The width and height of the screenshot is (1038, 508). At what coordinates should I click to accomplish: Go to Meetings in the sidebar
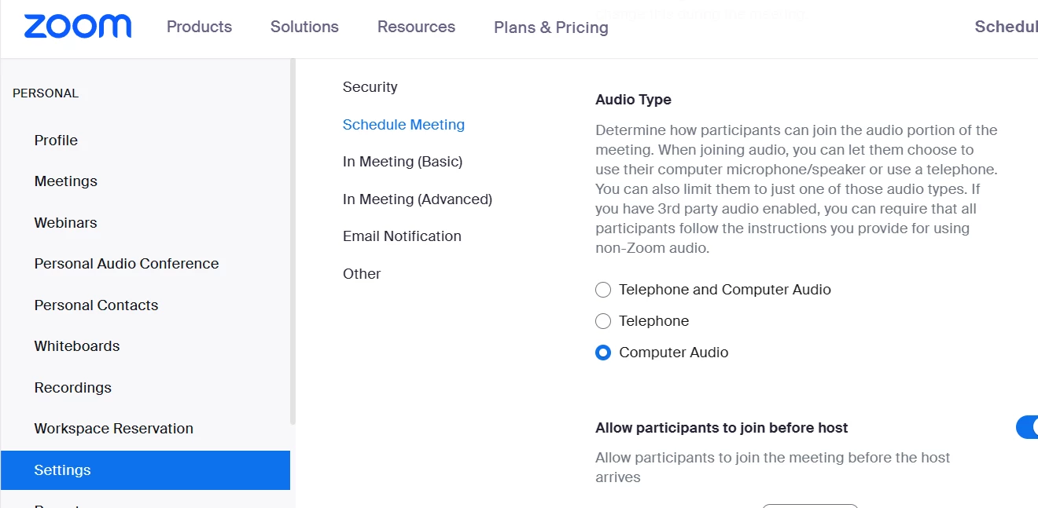[65, 181]
